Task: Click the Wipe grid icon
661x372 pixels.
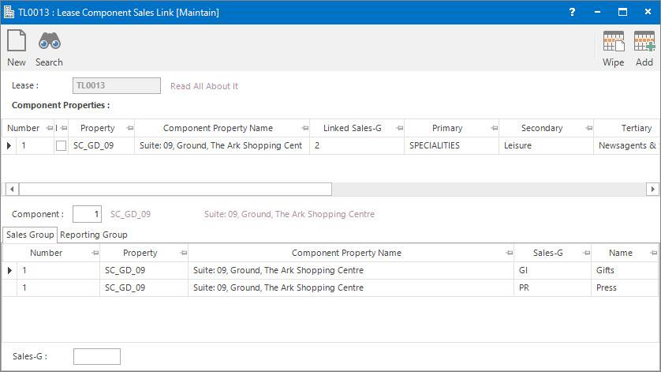Action: point(614,41)
